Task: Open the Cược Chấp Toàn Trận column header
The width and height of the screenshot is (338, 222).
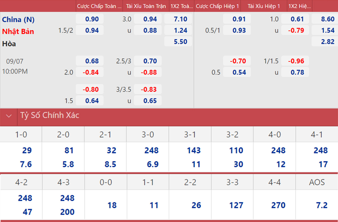Action: pyautogui.click(x=100, y=6)
